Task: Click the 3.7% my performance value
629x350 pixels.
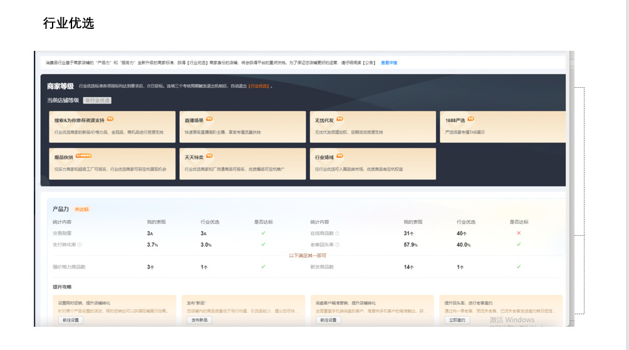Action: 152,245
